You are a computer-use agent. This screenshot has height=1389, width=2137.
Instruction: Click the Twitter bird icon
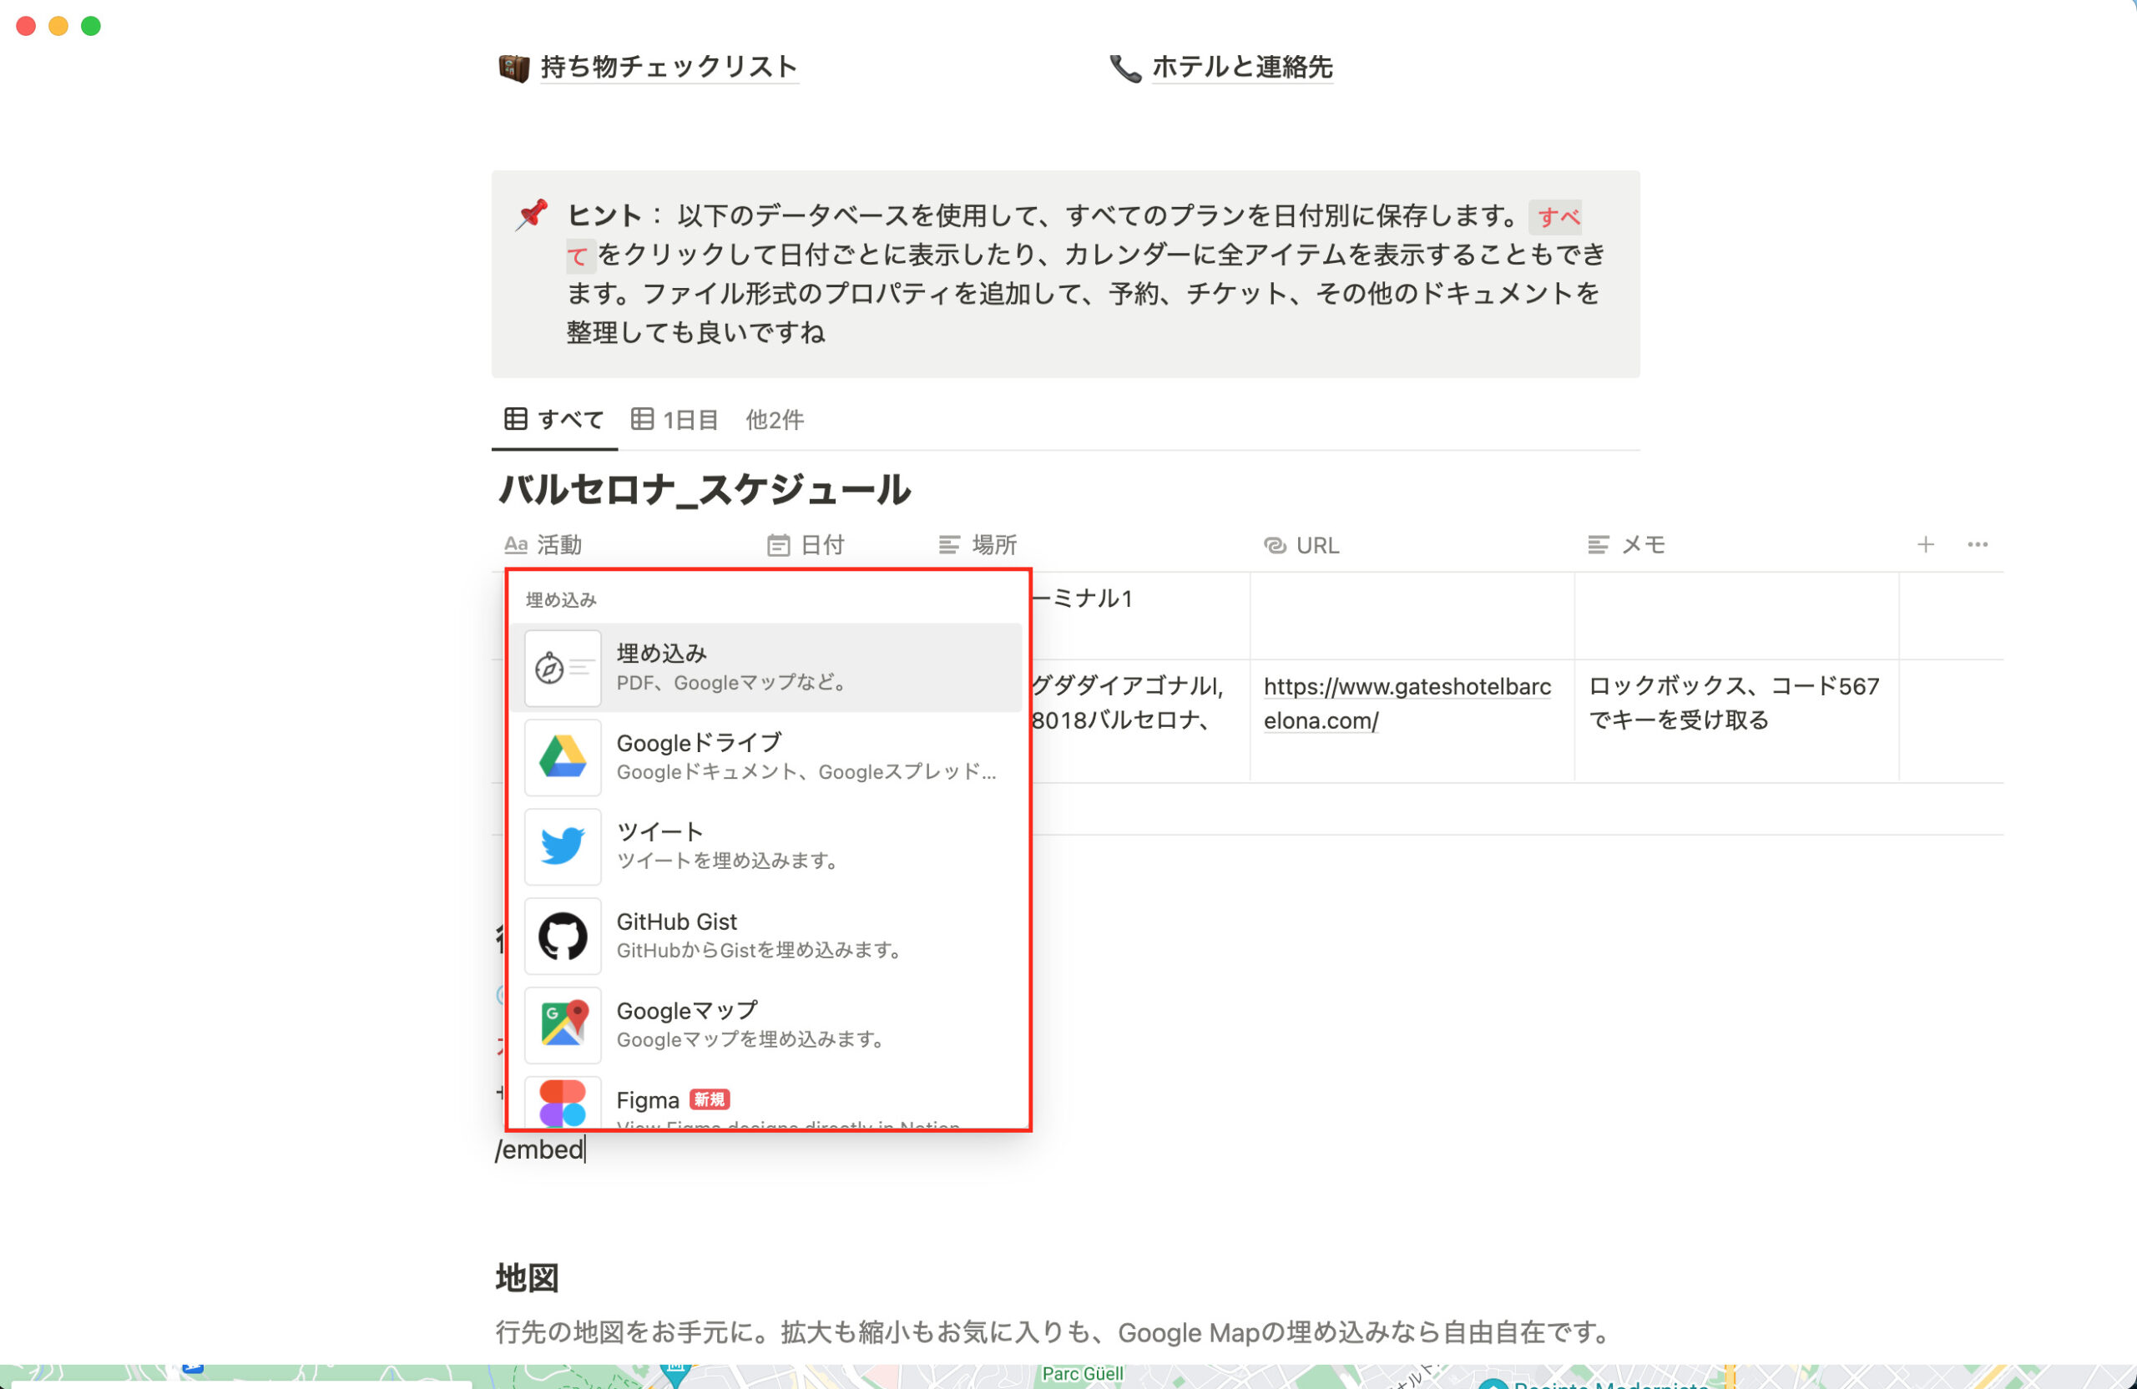[563, 846]
